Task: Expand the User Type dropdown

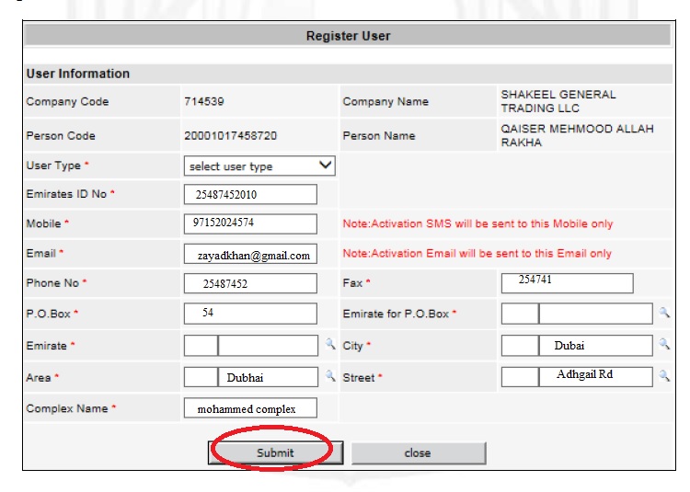Action: coord(259,166)
